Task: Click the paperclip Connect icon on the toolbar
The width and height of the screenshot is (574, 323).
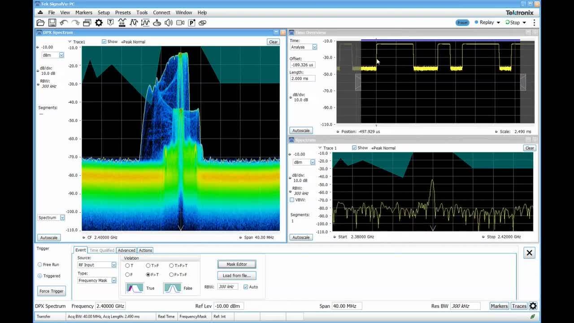Action: pos(203,22)
